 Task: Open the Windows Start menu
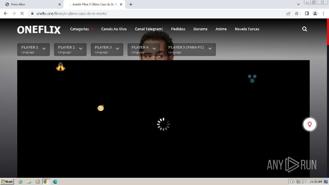point(7,181)
